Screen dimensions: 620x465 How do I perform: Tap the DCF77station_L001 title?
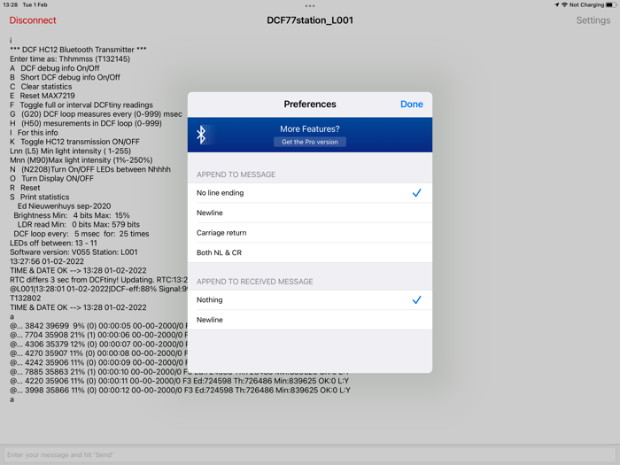click(x=310, y=20)
